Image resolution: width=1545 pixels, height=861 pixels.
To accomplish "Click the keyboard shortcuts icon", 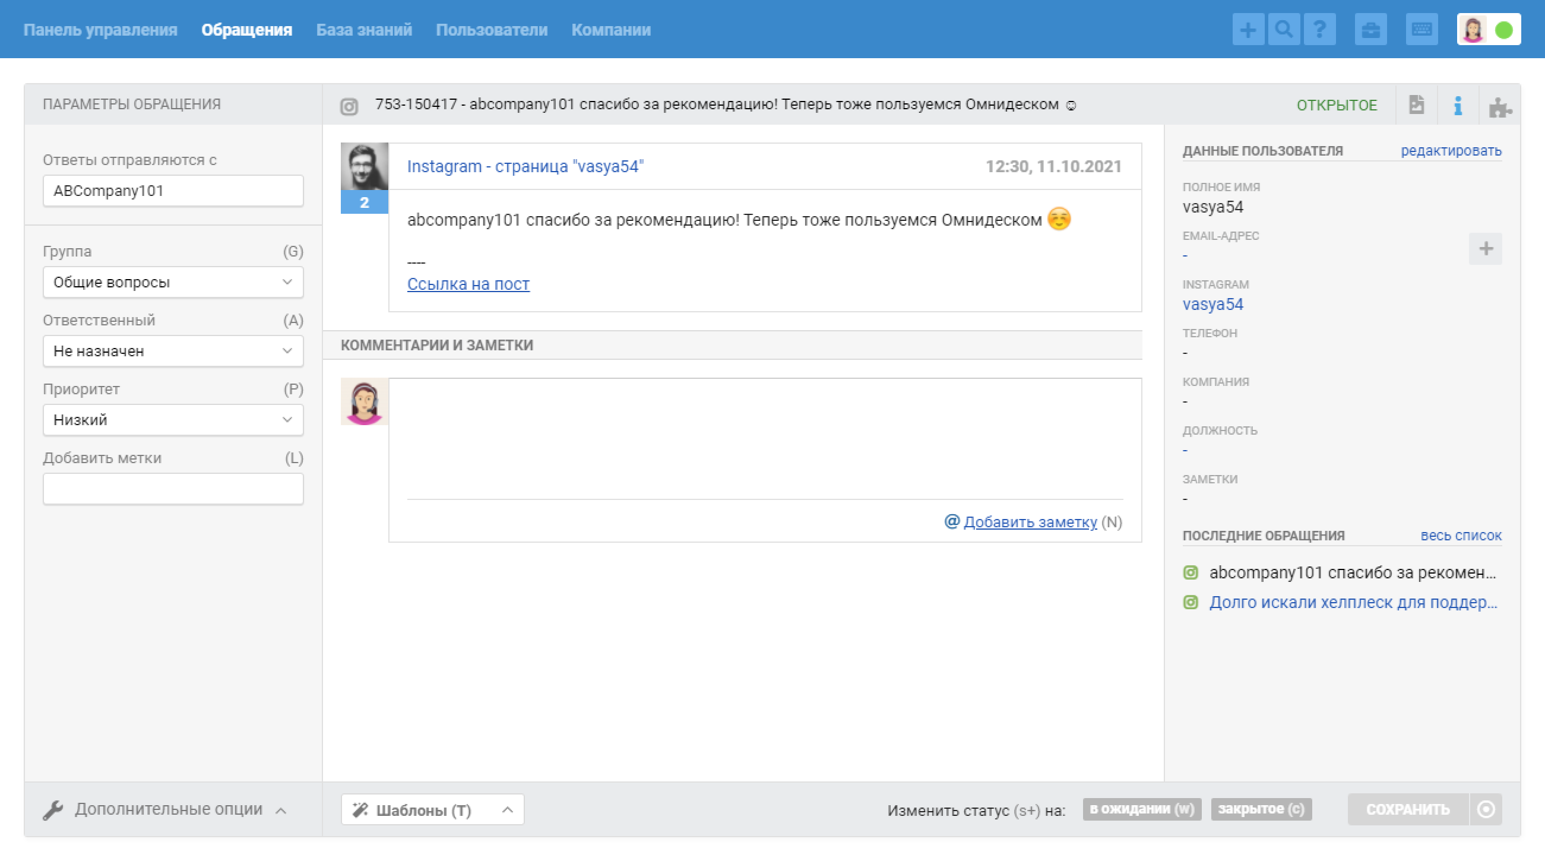I will [x=1421, y=29].
